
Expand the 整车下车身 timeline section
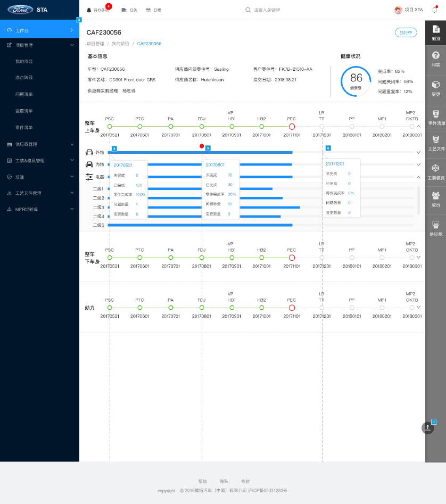pos(418,257)
